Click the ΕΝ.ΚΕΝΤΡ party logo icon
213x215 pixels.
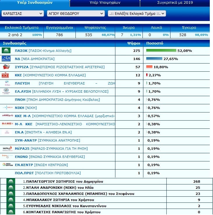[x=8, y=165]
